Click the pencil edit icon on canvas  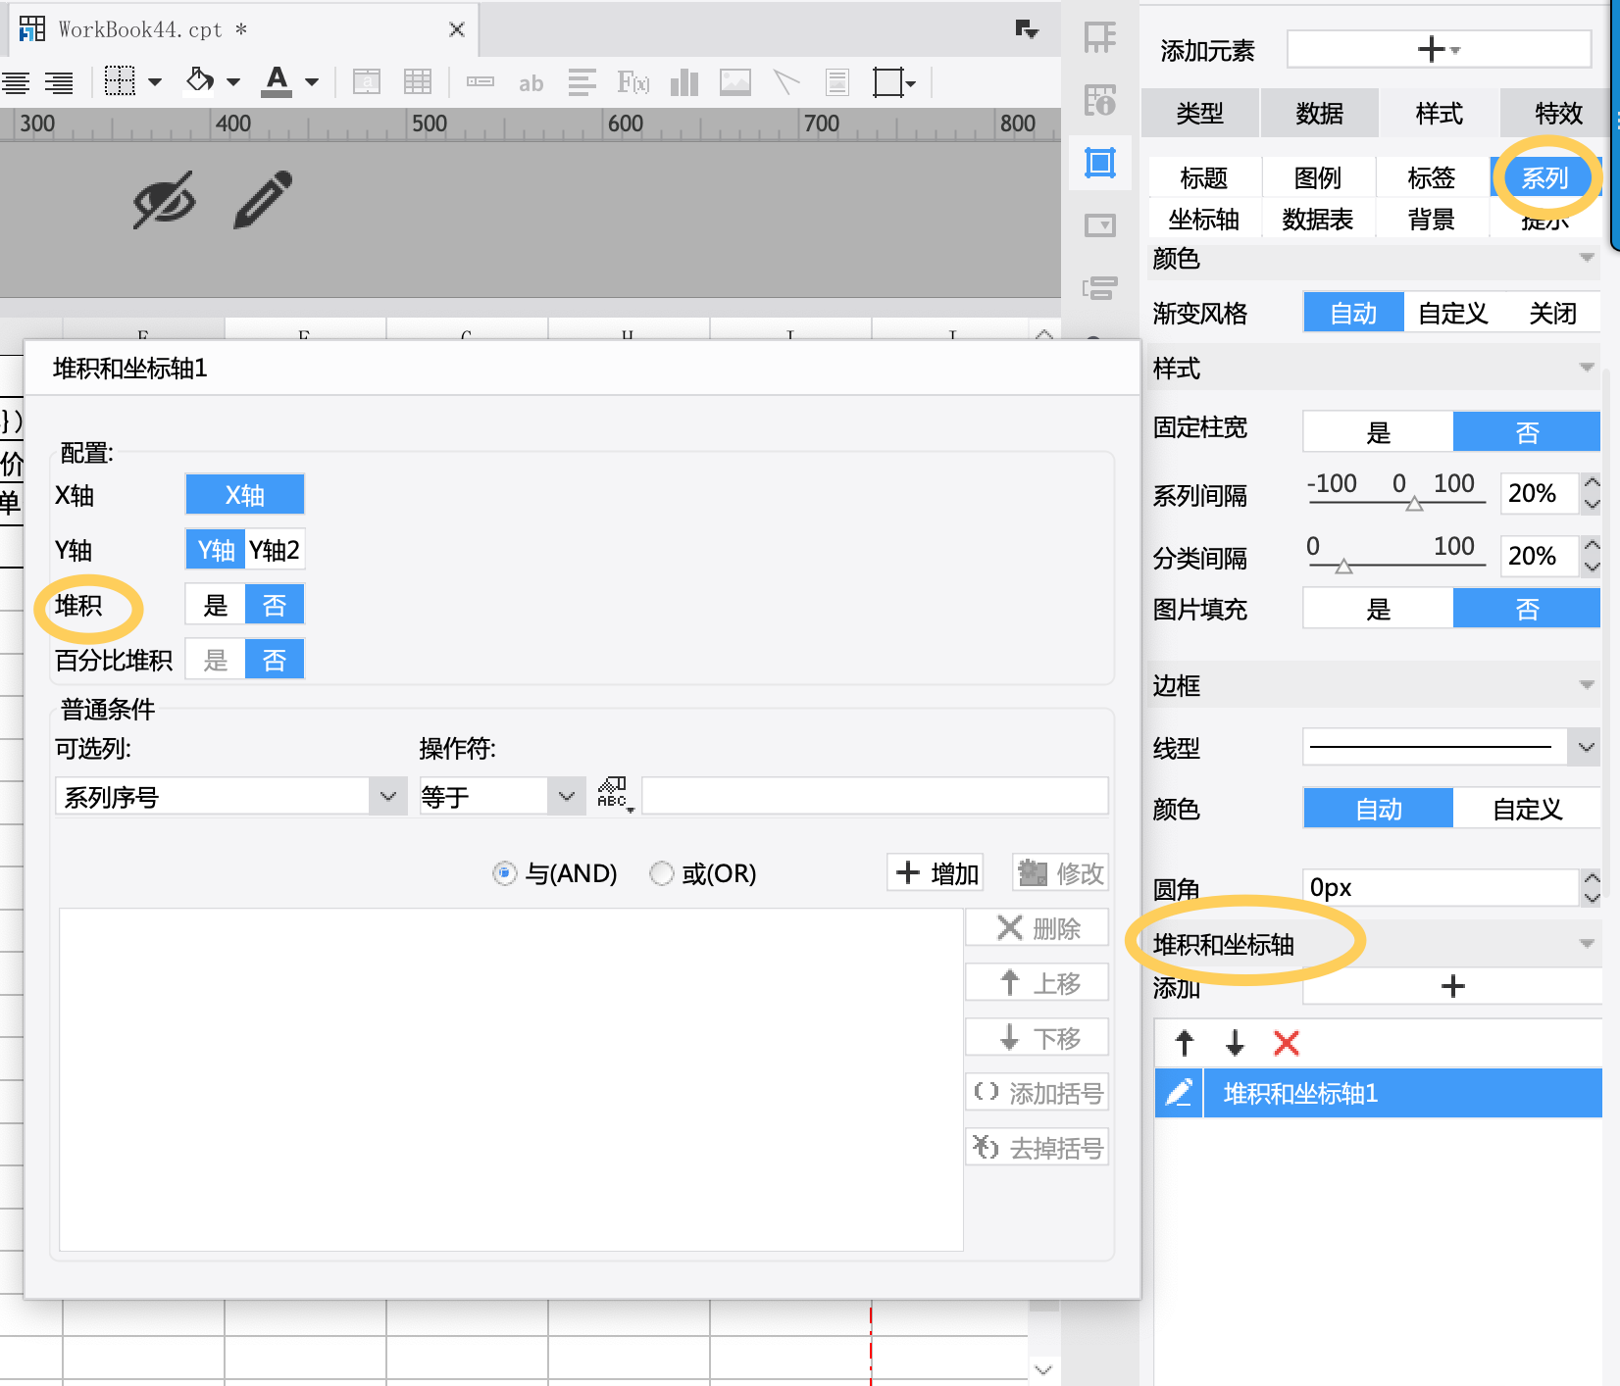coord(263,200)
